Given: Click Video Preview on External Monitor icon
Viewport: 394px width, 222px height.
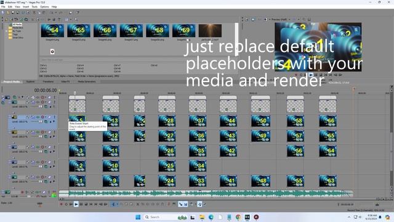Looking at the screenshot, I should 253,19.
